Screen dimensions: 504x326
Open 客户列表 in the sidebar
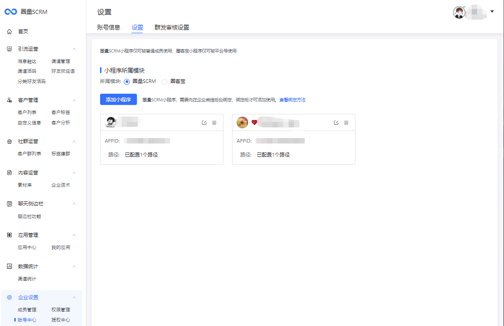[x=27, y=113]
